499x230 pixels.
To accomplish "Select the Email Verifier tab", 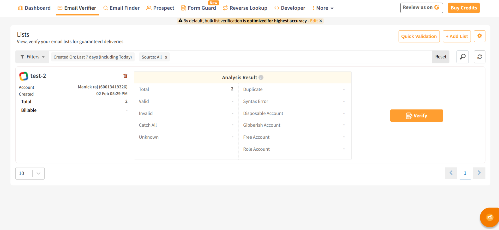I will tap(77, 8).
